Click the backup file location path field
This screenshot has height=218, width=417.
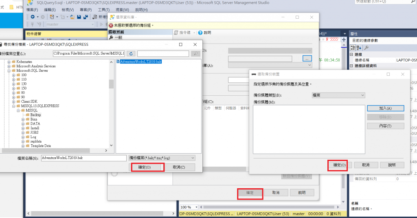(x=89, y=53)
